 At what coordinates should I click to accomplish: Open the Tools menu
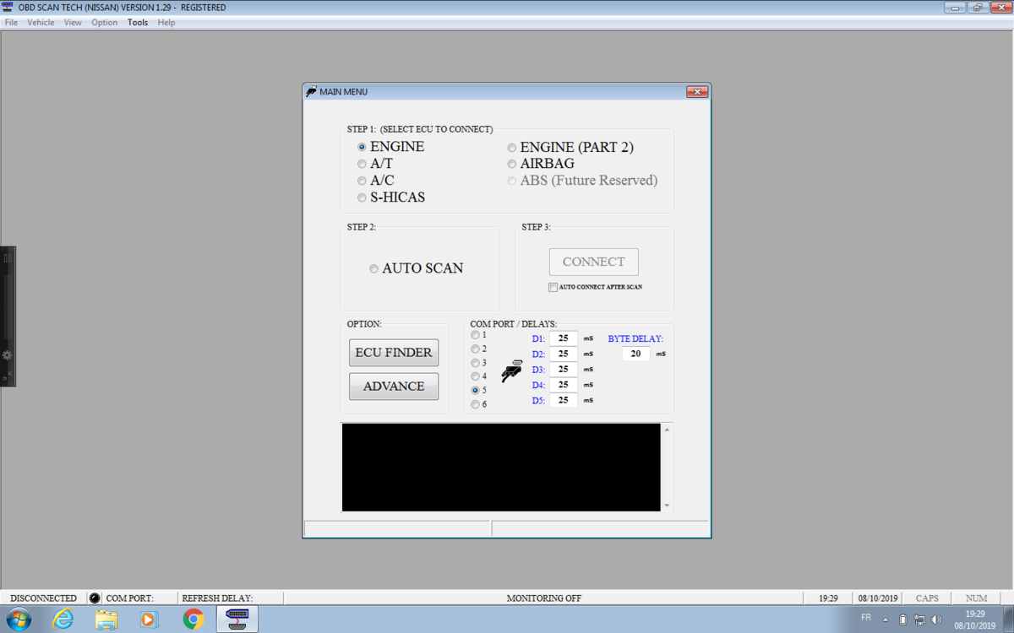(x=138, y=22)
